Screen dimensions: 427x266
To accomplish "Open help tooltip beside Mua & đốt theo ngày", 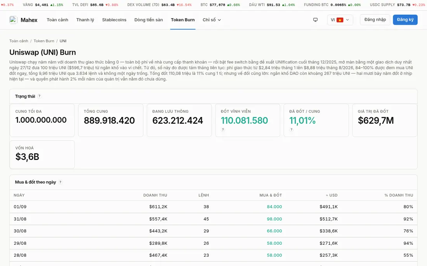I will pyautogui.click(x=61, y=182).
